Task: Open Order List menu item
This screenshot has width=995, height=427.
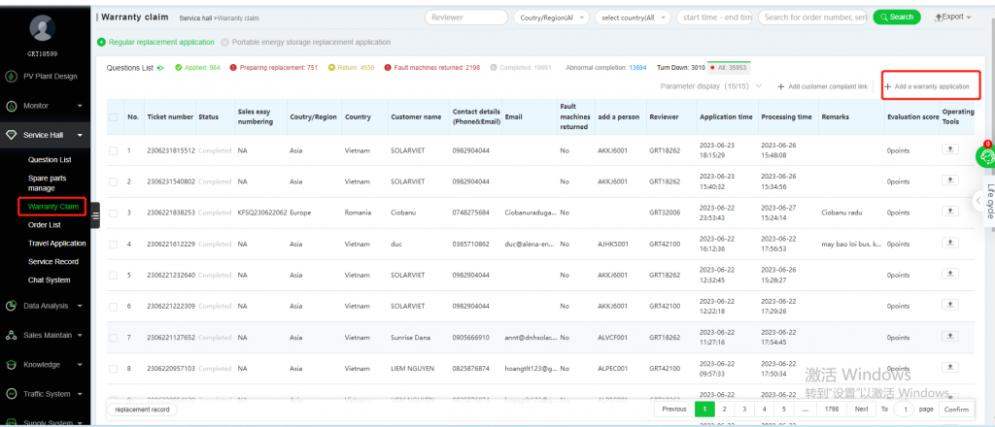Action: tap(45, 225)
